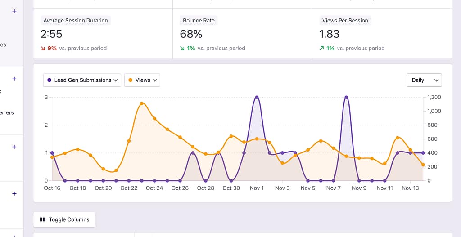The width and height of the screenshot is (461, 237).
Task: Click the green up arrow under Views Per Session
Action: point(322,48)
